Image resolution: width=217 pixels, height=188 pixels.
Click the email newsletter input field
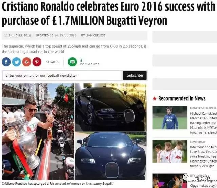tap(62, 75)
